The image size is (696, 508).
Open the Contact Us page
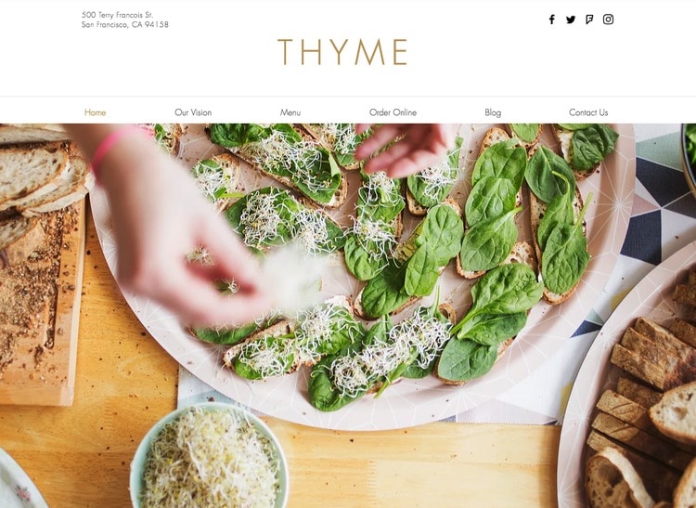(588, 112)
